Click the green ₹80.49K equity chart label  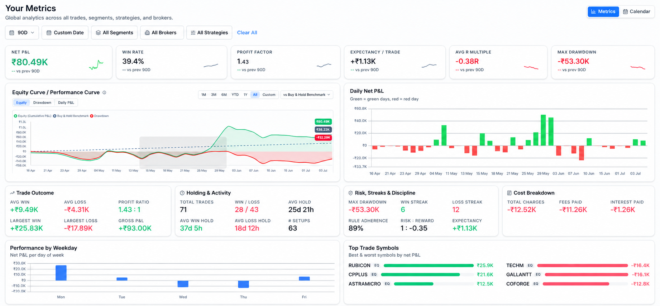click(x=323, y=121)
